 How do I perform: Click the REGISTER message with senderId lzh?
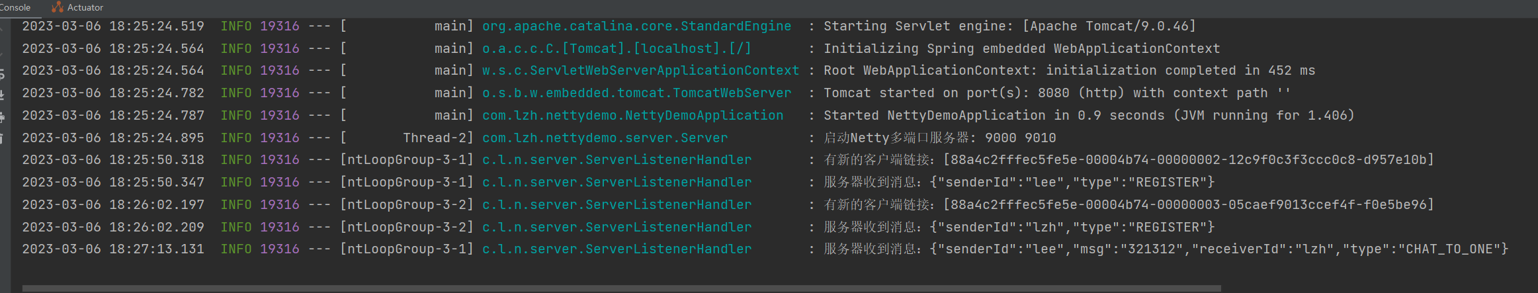click(x=1072, y=228)
